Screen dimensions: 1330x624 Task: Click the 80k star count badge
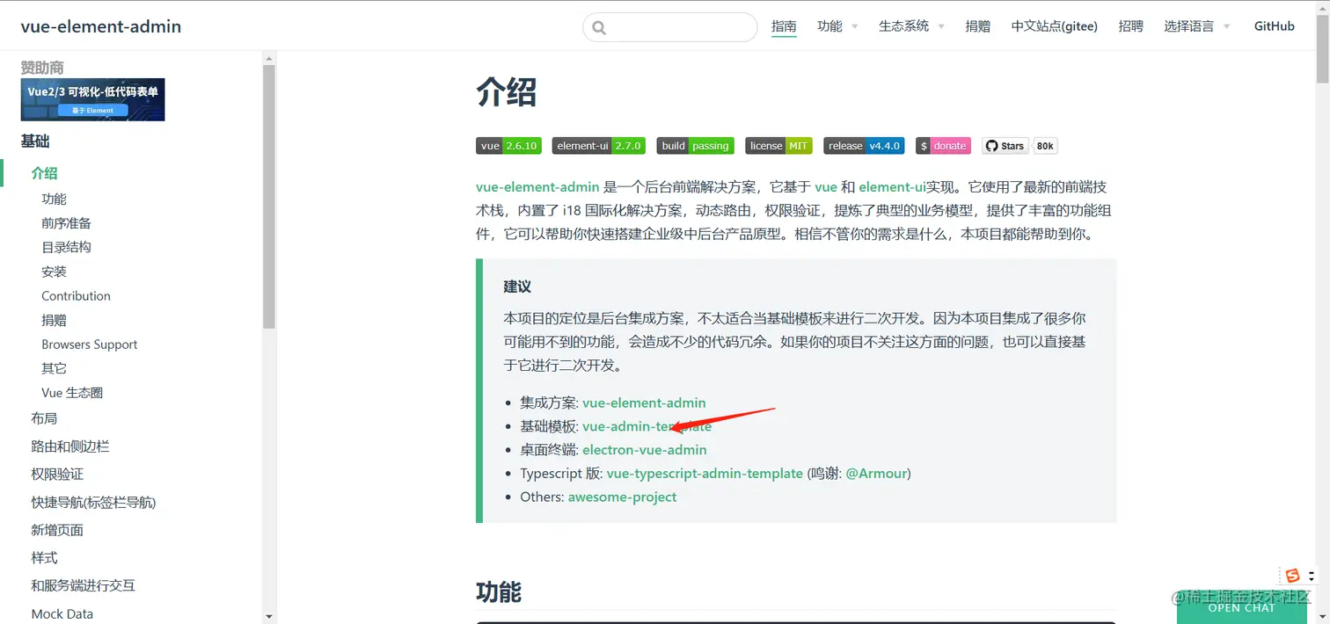pos(1045,146)
